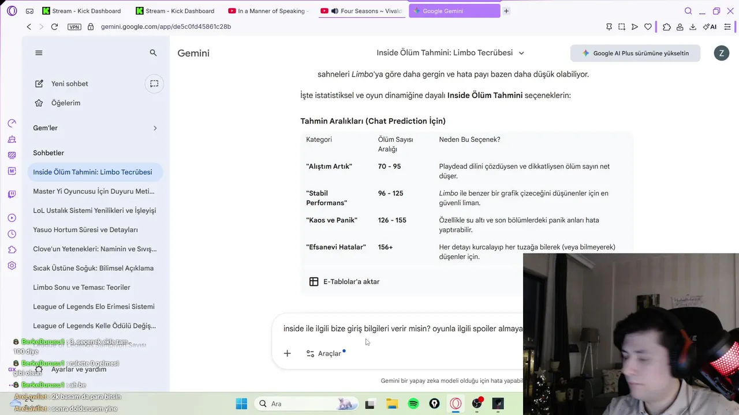Search tabs with top-right magnifier

688,11
